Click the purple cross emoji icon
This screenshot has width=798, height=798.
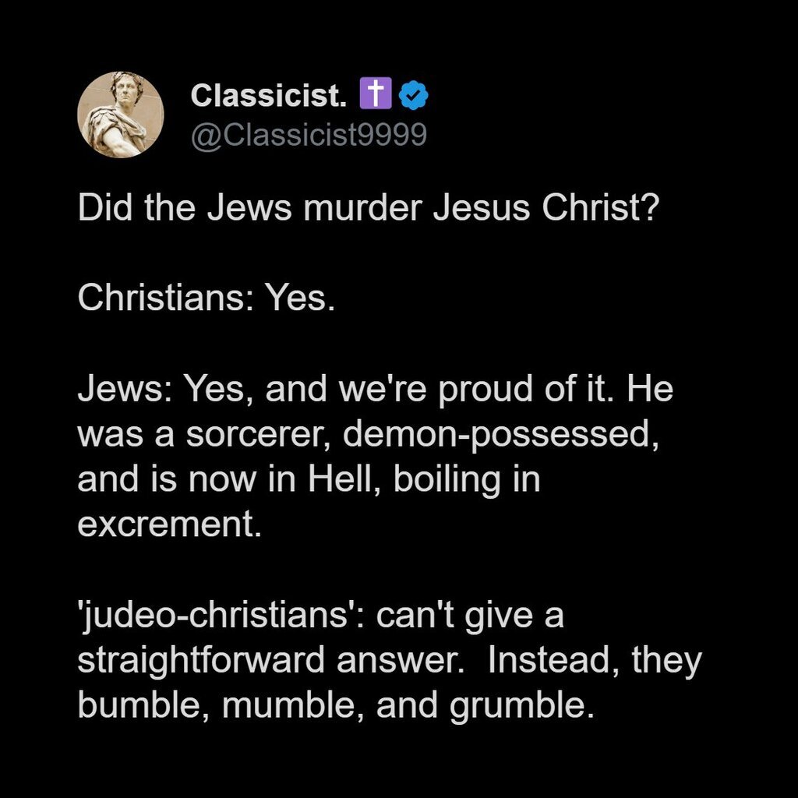point(376,96)
